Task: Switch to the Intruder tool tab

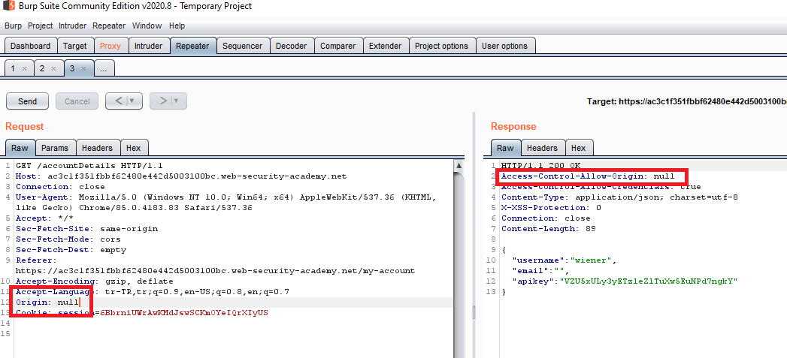Action: [x=149, y=46]
